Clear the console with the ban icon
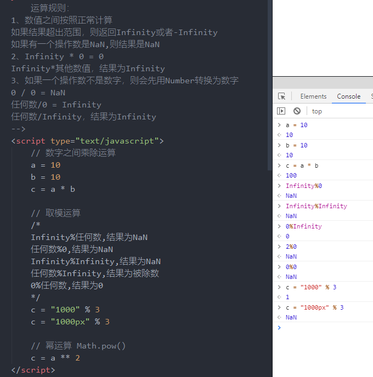The image size is (373, 377). coord(297,111)
